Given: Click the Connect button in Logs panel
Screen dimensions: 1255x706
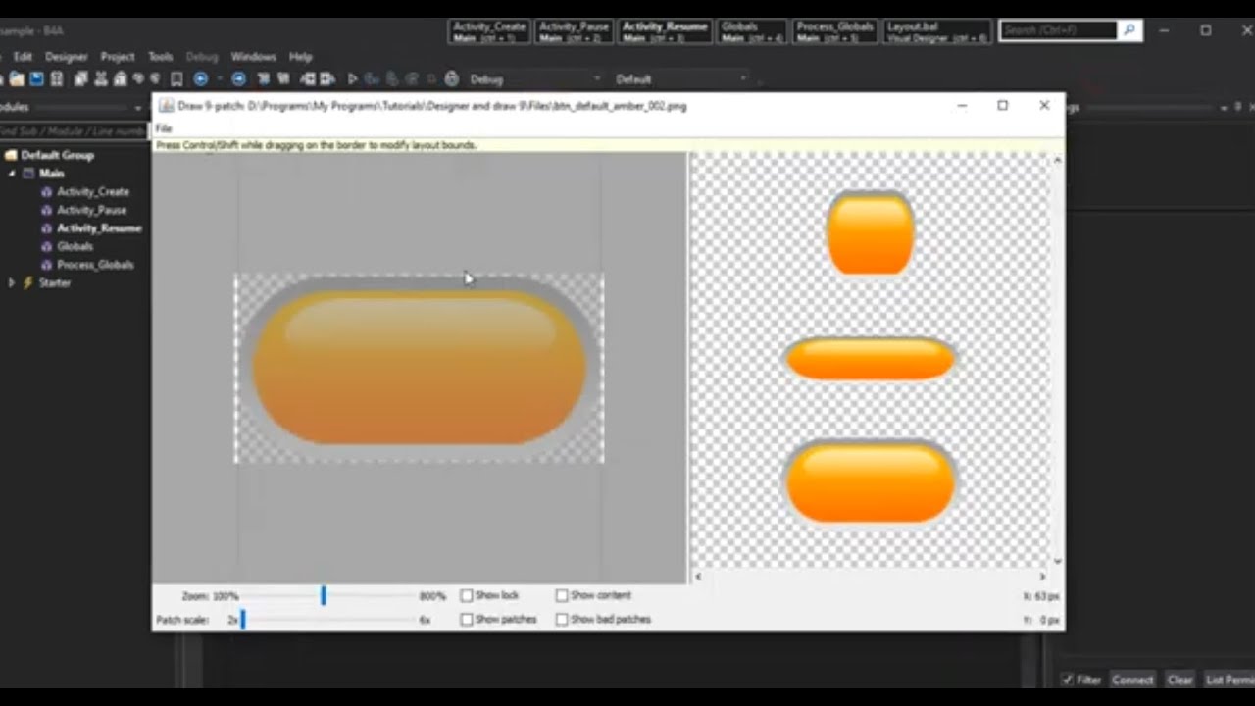Looking at the screenshot, I should click(x=1132, y=680).
